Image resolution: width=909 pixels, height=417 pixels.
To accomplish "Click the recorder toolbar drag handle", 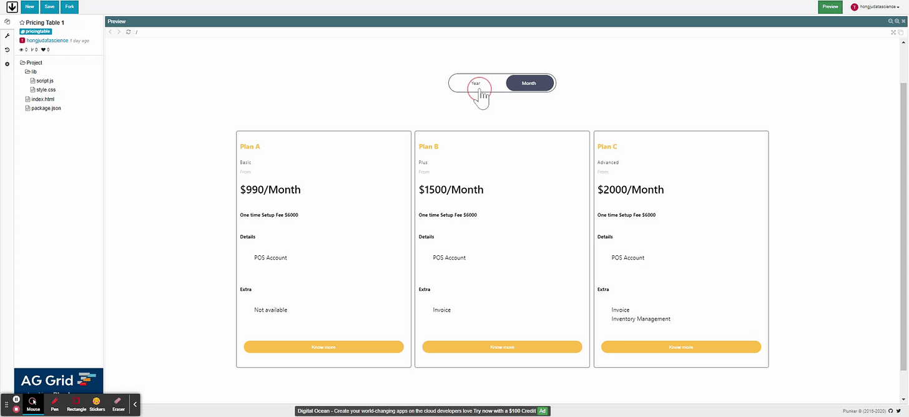I will (7, 405).
